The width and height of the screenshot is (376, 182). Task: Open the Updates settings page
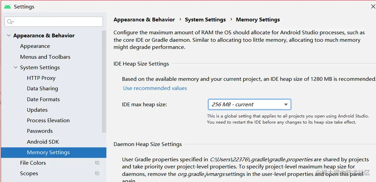37,110
